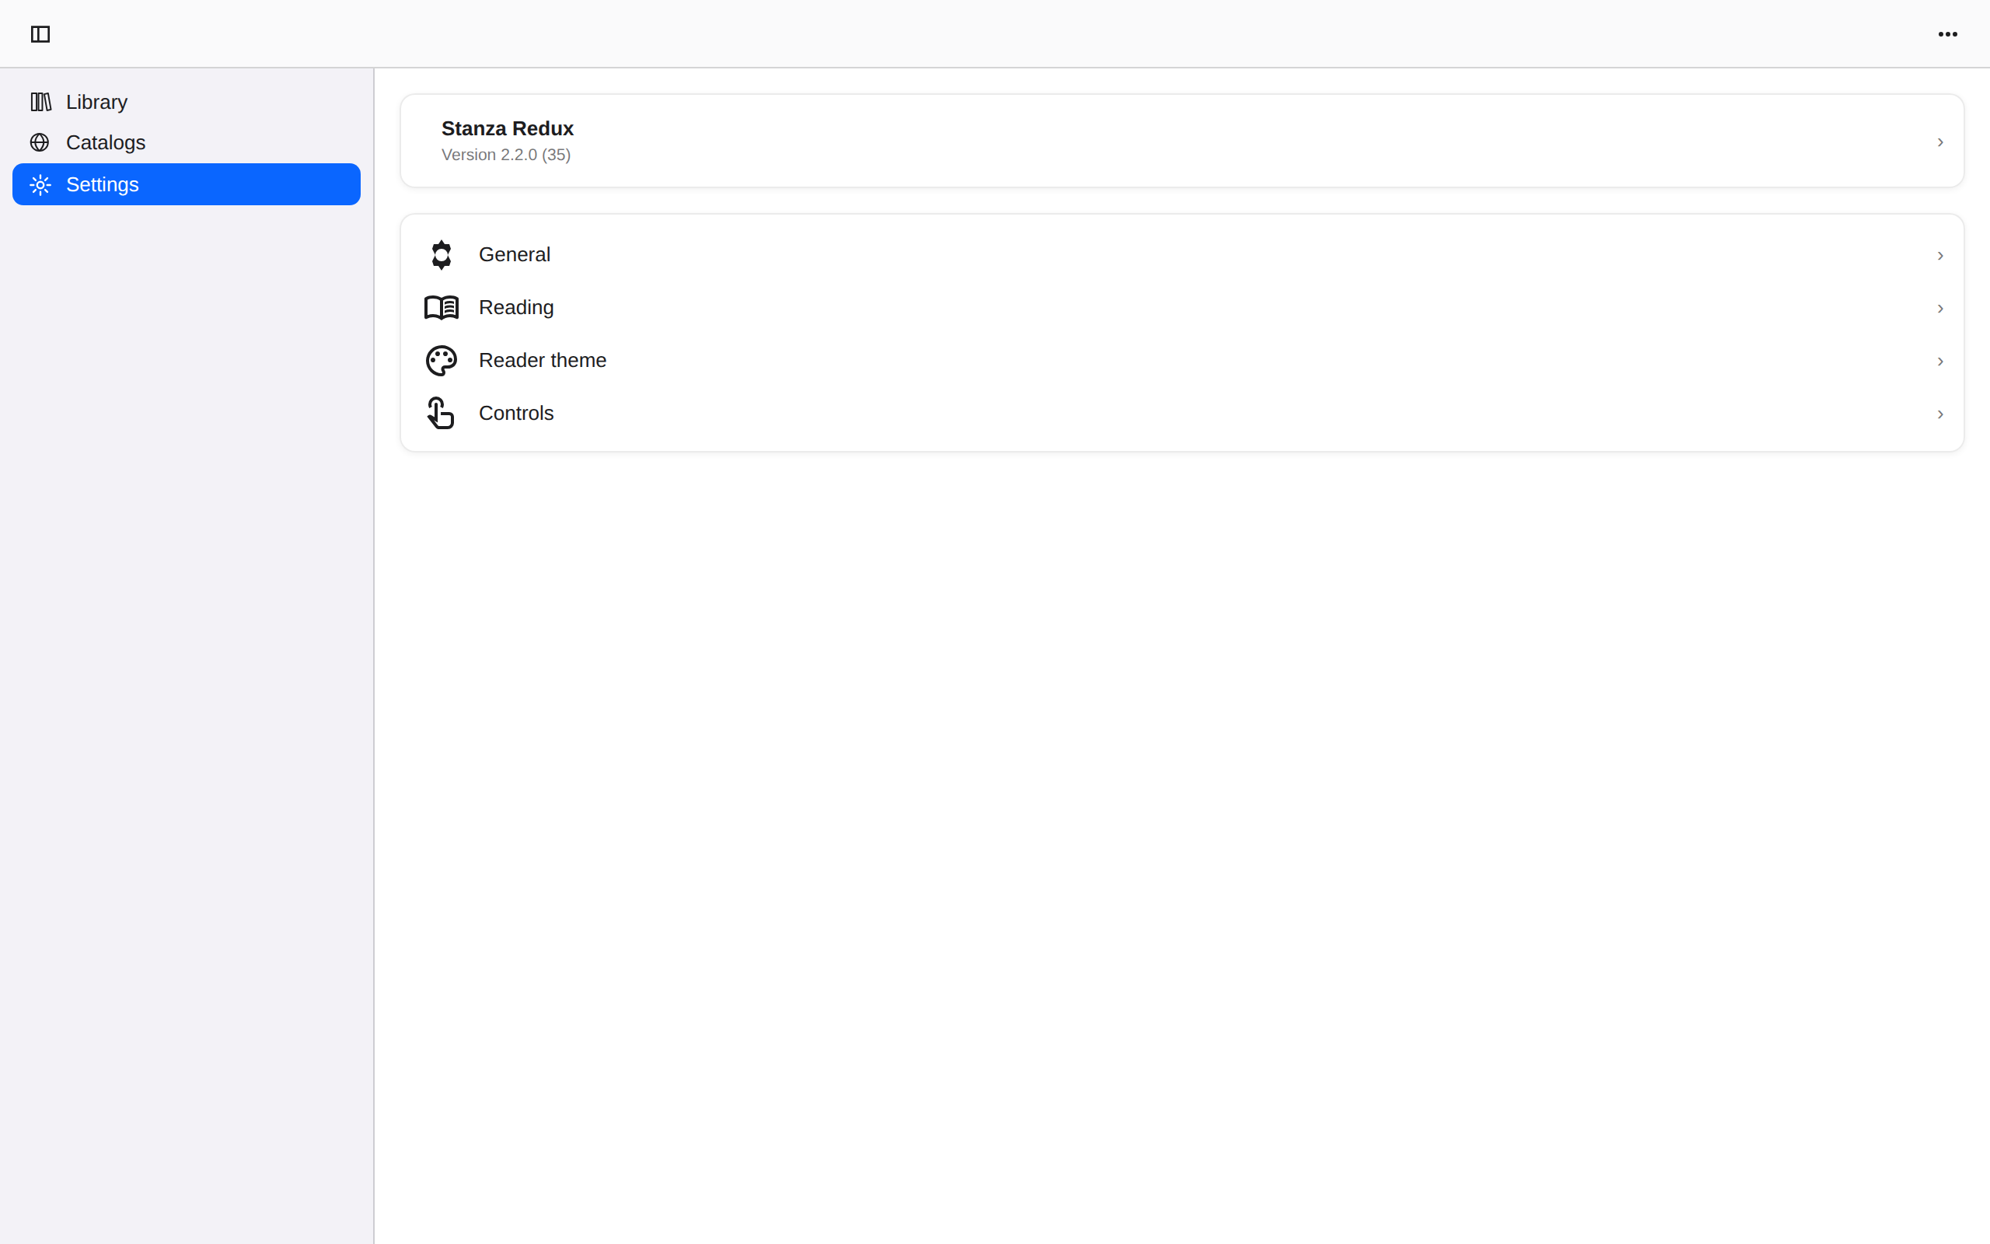Click the Controls tap-hand icon
The image size is (1990, 1244).
[441, 413]
